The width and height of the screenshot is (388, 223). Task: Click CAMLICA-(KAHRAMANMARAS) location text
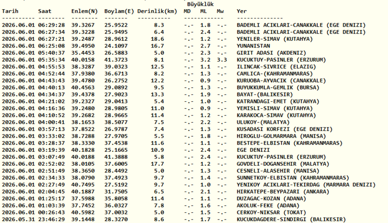[x=275, y=74]
